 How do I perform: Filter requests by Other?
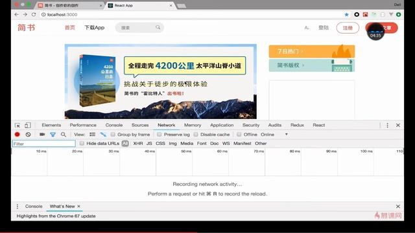pos(261,144)
